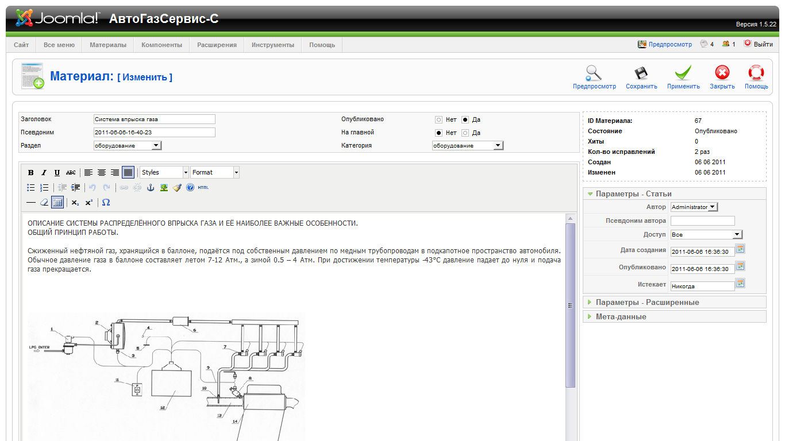
Task: Apply superscript formatting
Action: click(x=88, y=202)
